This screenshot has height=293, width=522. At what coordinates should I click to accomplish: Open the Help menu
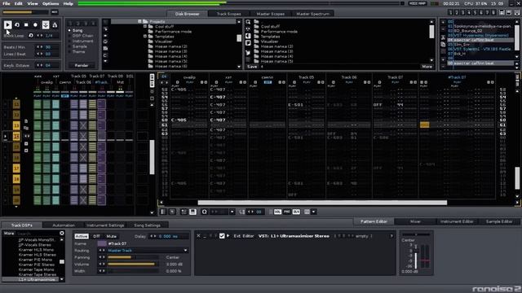[68, 3]
